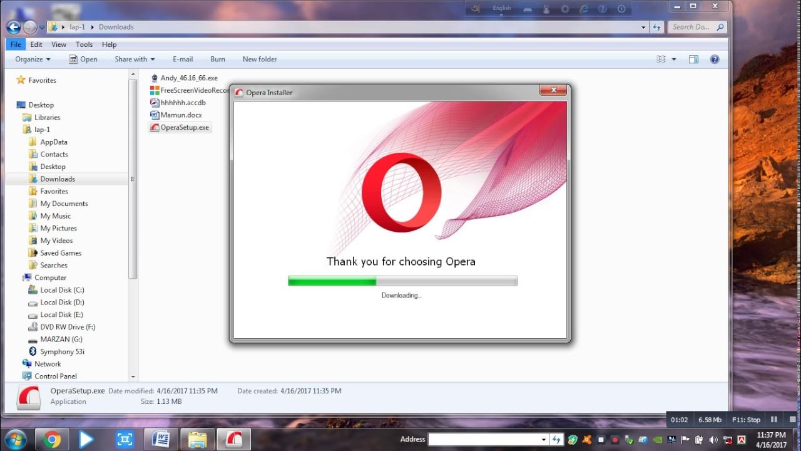The width and height of the screenshot is (801, 451).
Task: Open the view options dropdown arrow
Action: click(674, 60)
